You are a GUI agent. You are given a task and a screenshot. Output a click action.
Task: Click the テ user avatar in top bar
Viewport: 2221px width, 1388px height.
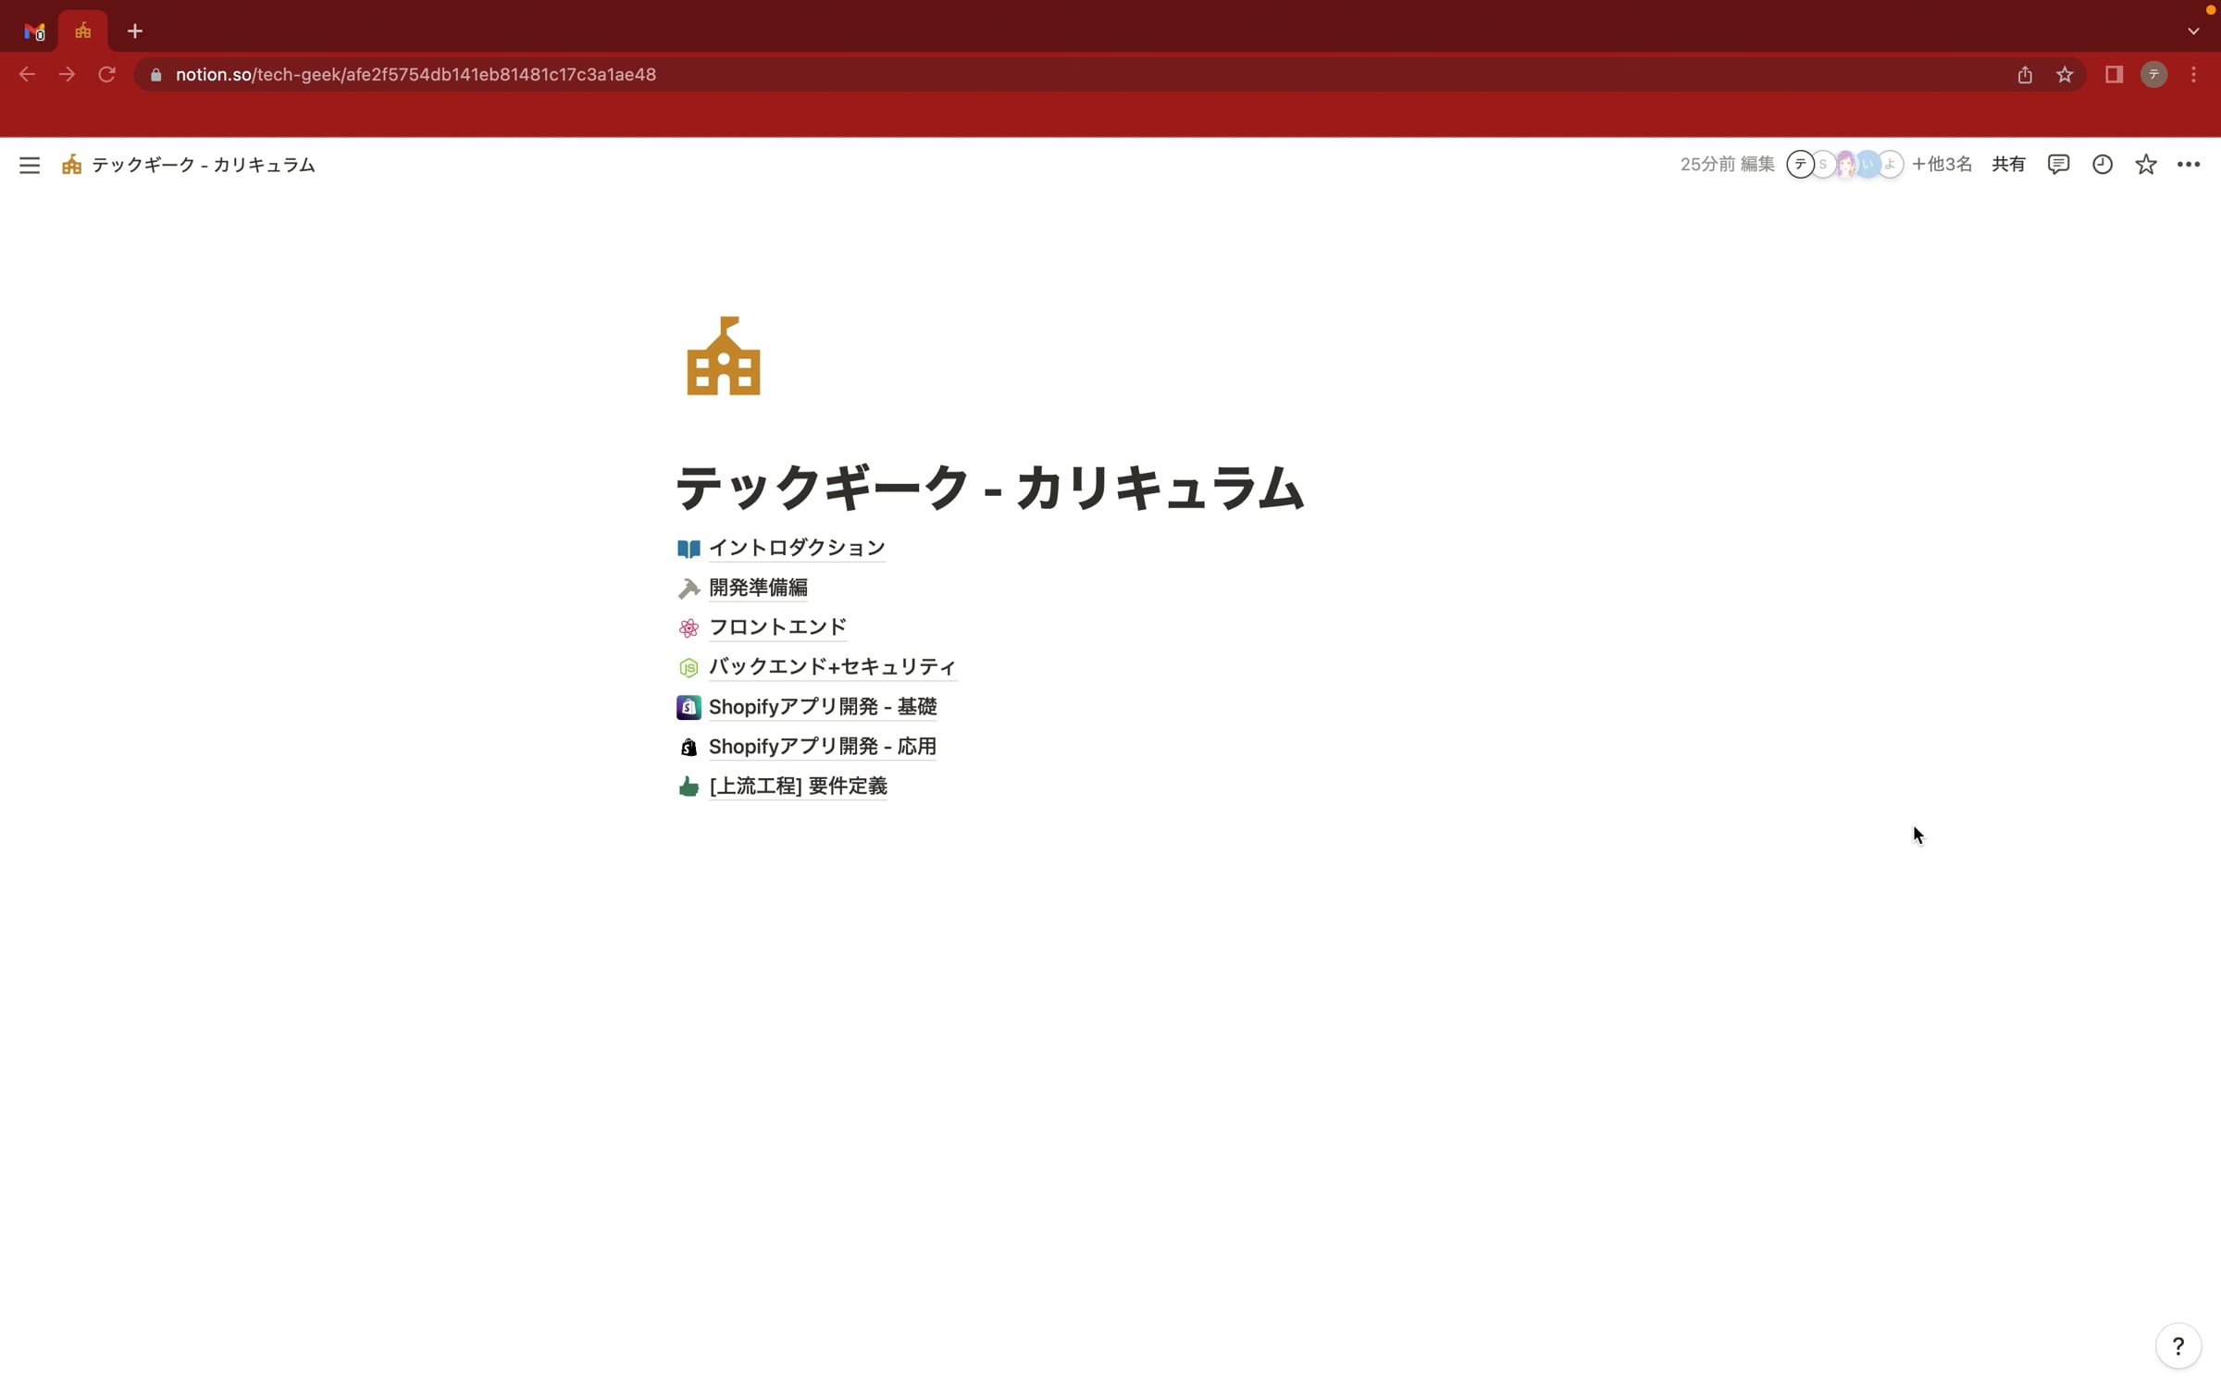coord(1800,165)
